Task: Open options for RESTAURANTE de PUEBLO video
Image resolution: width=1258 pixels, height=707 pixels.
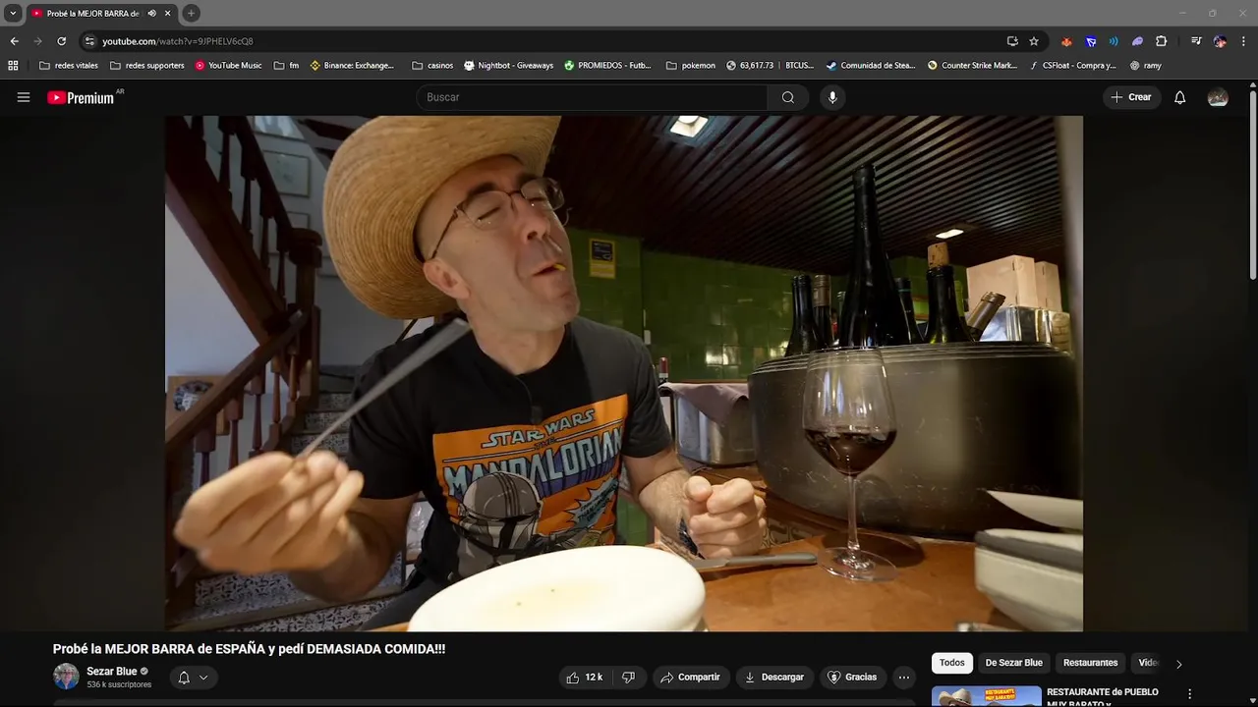Action: click(x=1189, y=694)
